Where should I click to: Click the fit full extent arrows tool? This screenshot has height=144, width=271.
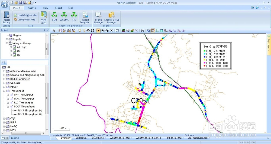point(92,31)
